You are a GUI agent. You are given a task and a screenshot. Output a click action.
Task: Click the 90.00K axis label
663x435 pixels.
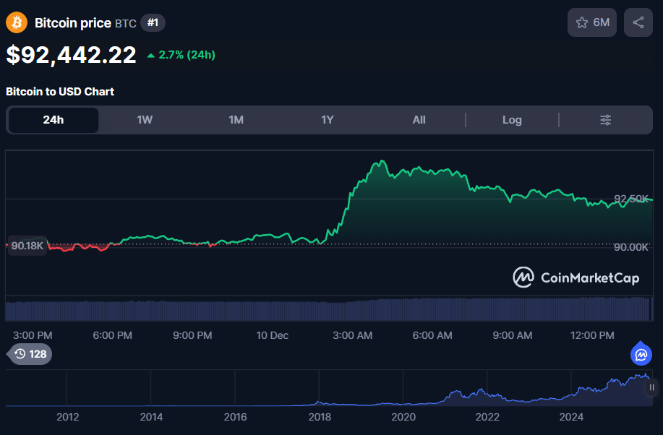tap(631, 247)
